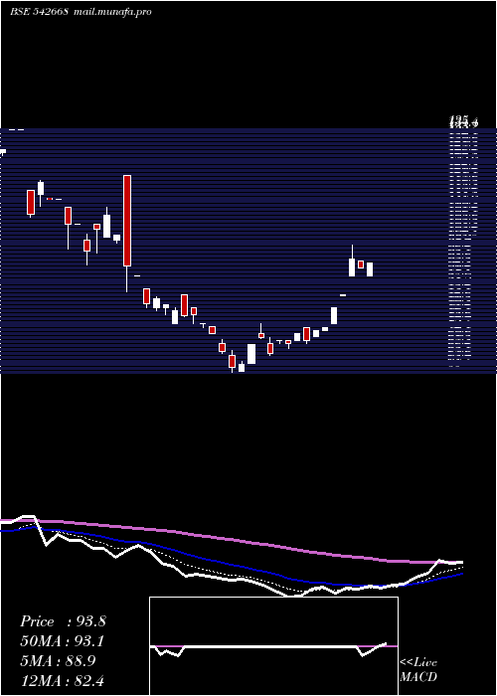Click the 50MA : 93.1 value
This screenshot has height=696, width=497.
tap(63, 641)
